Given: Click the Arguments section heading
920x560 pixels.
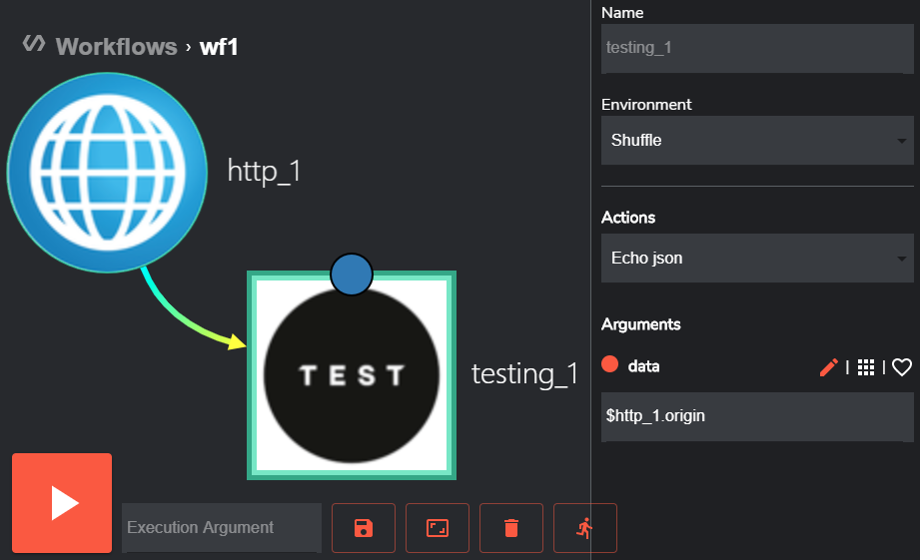Looking at the screenshot, I should (640, 324).
